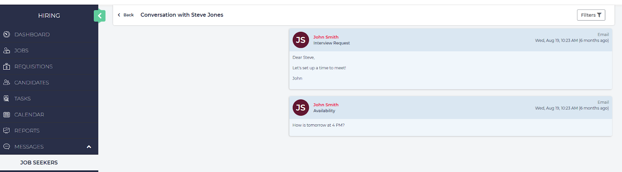Click the Dashboard gauge icon in sidebar
622x172 pixels.
point(7,35)
